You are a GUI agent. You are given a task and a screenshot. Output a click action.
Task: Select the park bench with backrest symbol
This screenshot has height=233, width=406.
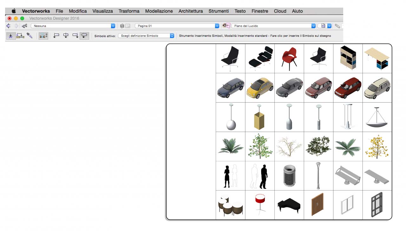pos(348,176)
